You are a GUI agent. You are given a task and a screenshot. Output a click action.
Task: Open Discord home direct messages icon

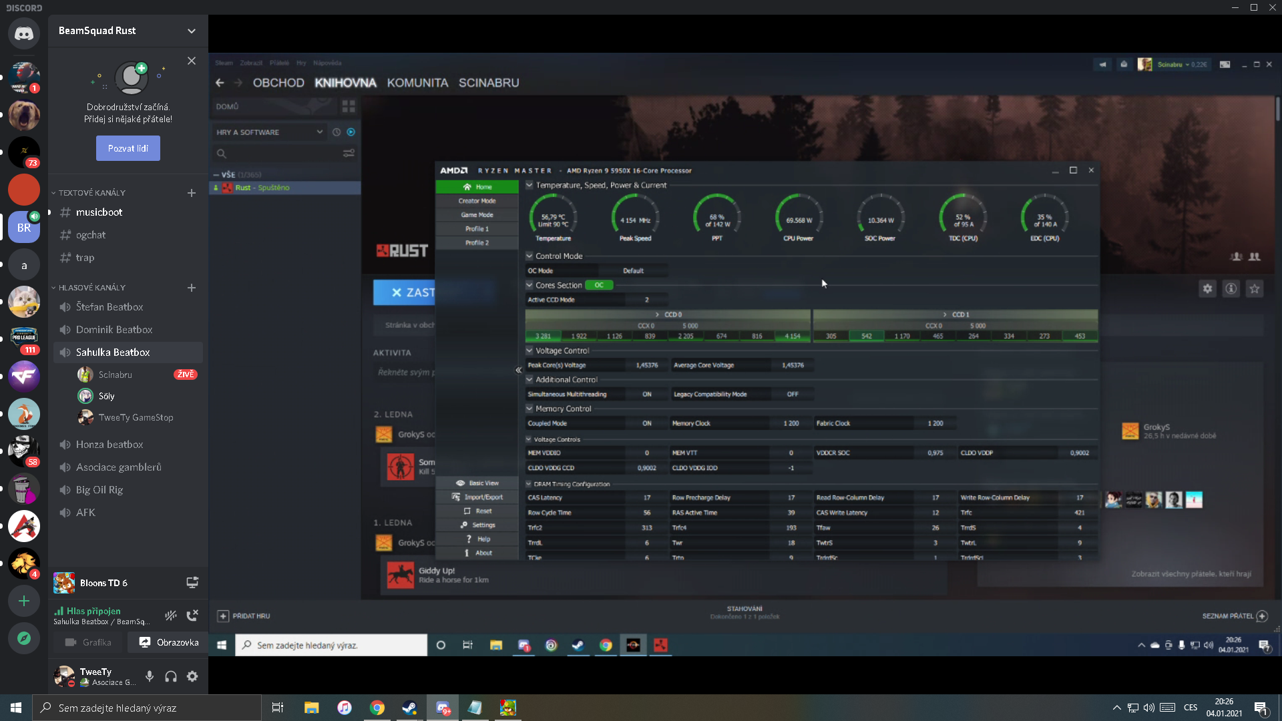24,33
